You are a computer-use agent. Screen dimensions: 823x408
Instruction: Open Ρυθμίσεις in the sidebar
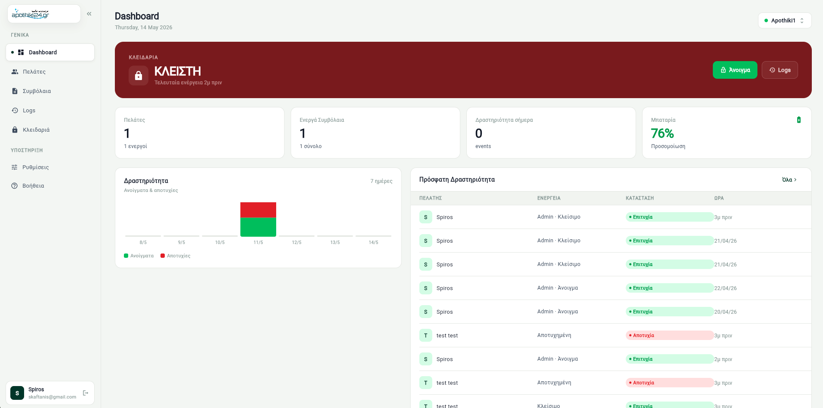(x=50, y=167)
